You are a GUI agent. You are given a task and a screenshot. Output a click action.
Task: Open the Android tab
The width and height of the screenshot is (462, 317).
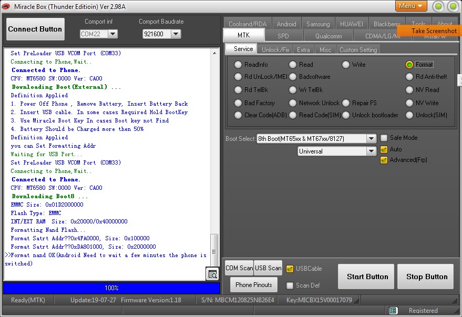tap(286, 24)
